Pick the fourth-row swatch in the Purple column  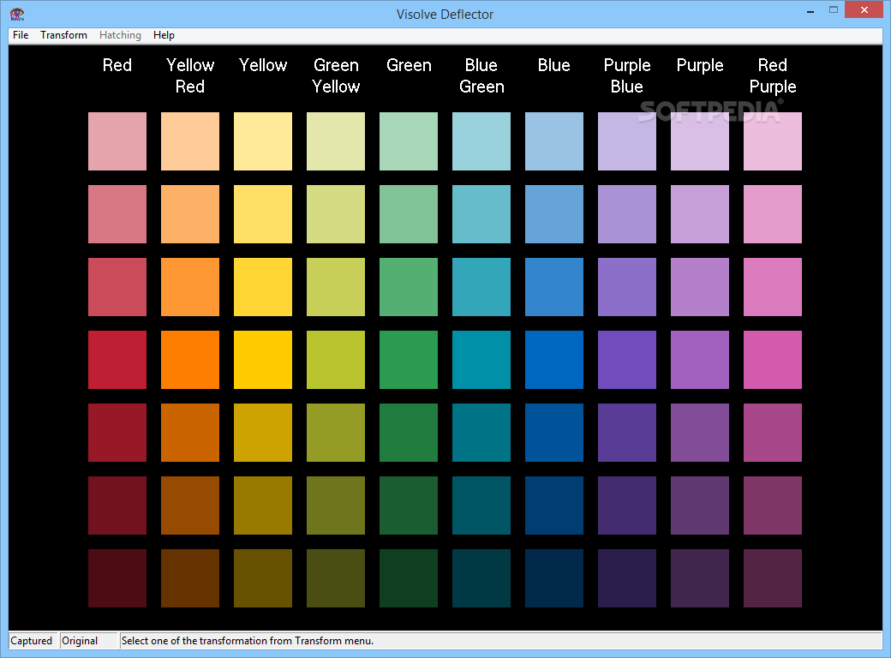700,360
